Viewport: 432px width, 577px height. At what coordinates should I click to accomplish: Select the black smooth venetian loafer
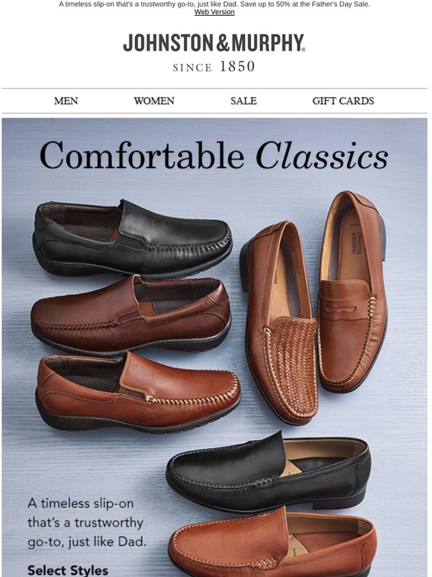(x=268, y=473)
